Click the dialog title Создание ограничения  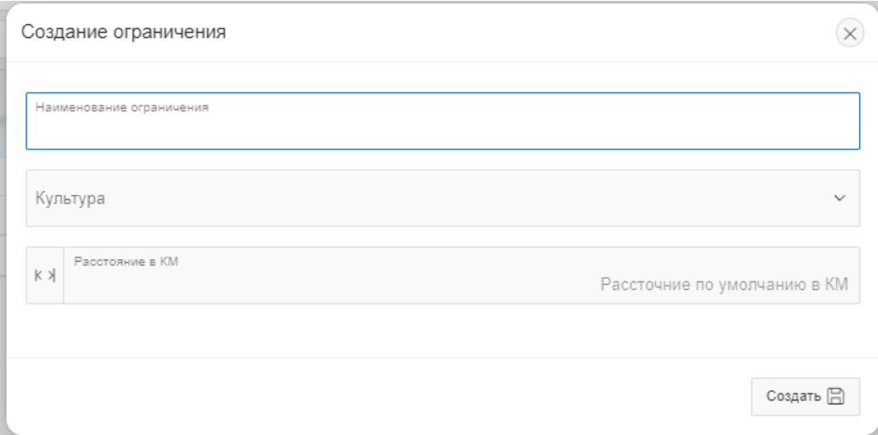[x=123, y=33]
